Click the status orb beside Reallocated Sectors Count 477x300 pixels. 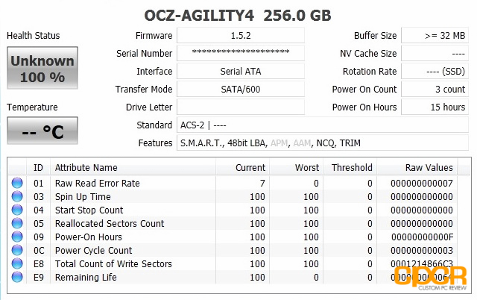coord(17,223)
